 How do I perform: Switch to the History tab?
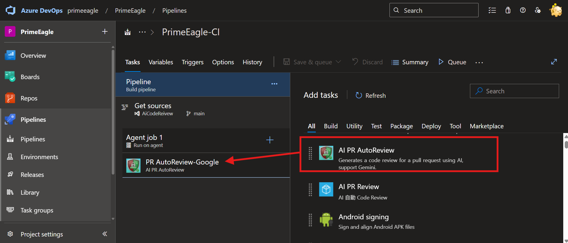point(252,62)
